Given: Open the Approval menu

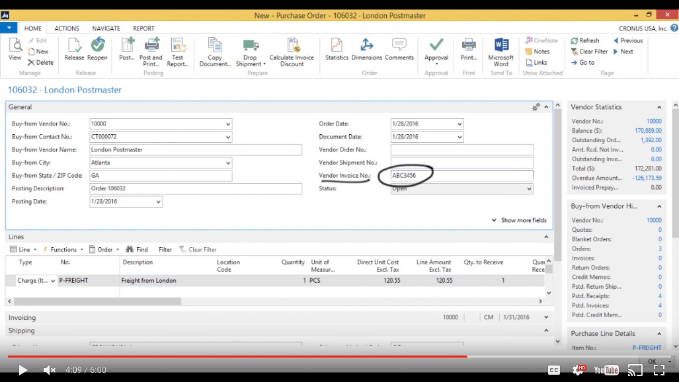Looking at the screenshot, I should coord(436,52).
